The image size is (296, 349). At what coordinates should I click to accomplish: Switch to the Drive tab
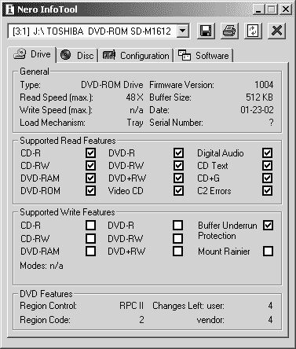click(x=33, y=54)
